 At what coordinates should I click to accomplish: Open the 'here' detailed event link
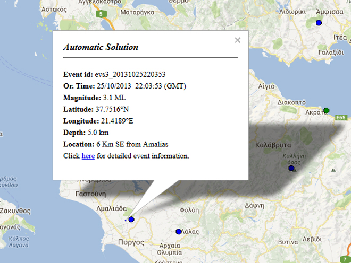tap(88, 156)
